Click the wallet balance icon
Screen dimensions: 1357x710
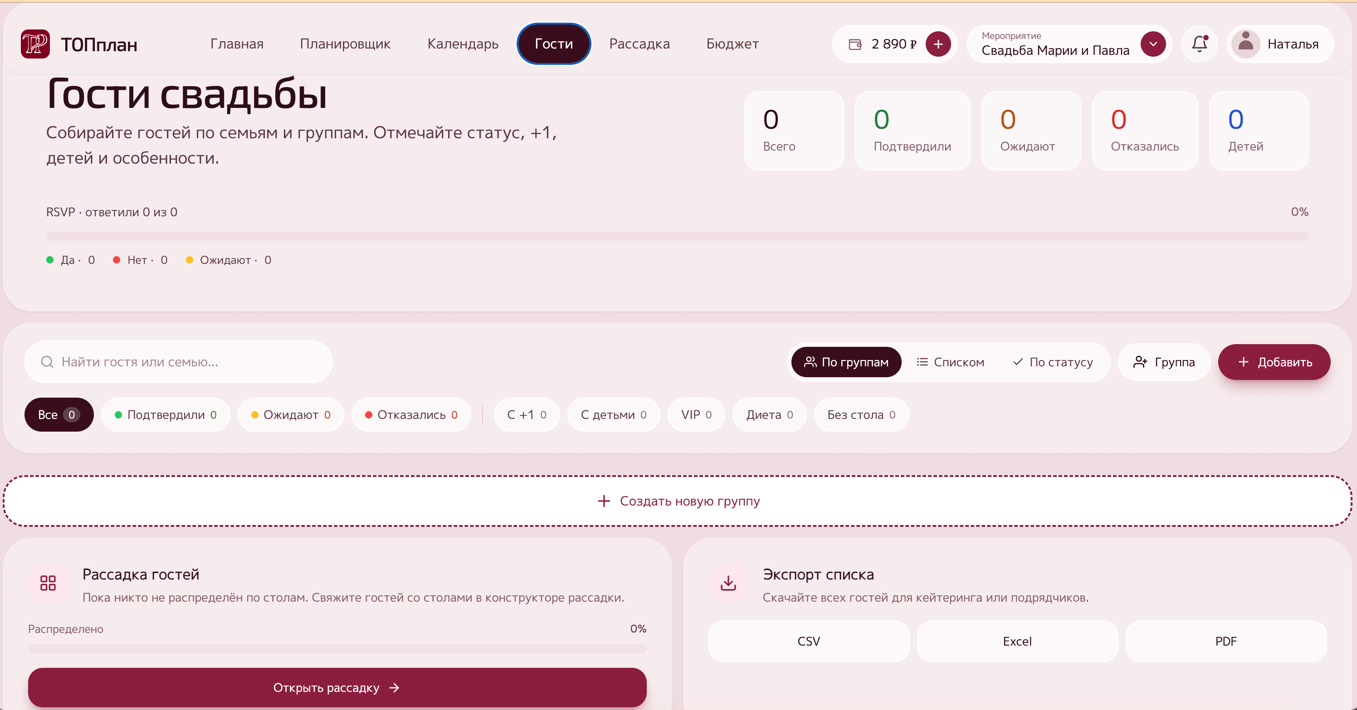(x=855, y=44)
